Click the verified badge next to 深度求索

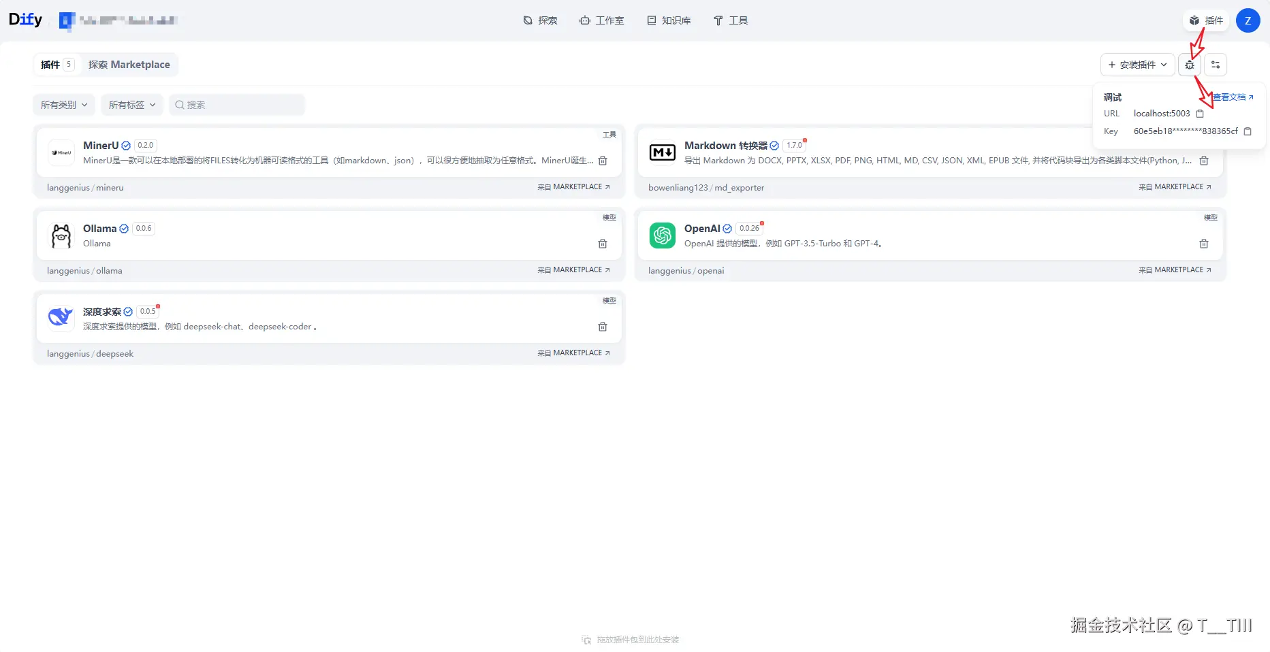pyautogui.click(x=128, y=312)
